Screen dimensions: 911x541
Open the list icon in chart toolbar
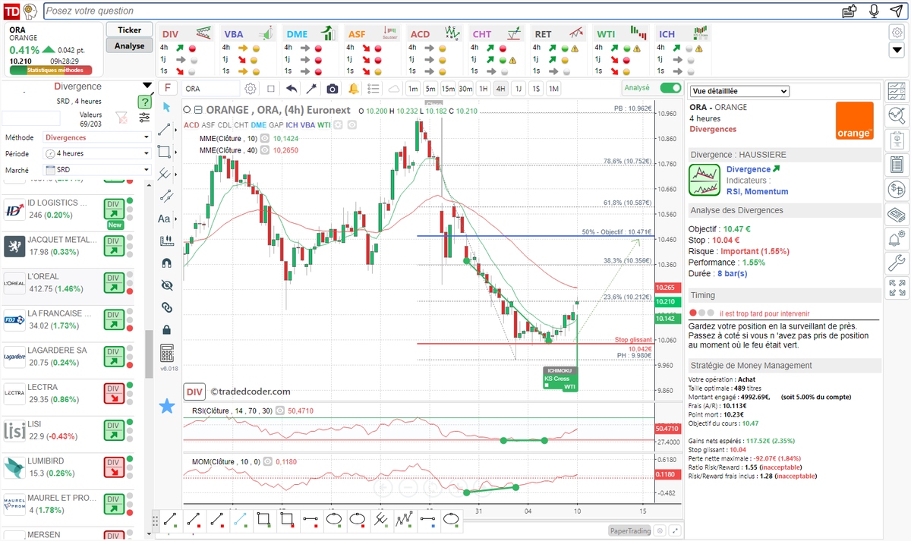click(373, 88)
